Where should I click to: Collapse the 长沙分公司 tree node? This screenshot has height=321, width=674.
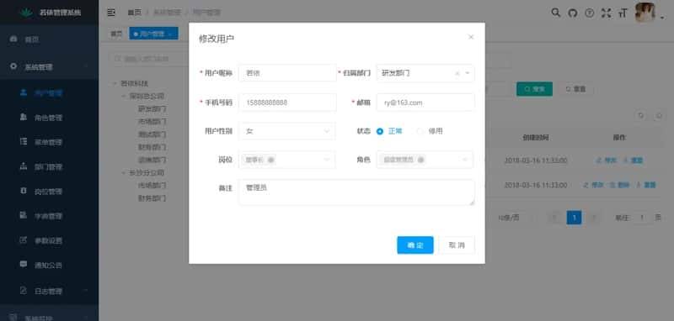point(123,173)
